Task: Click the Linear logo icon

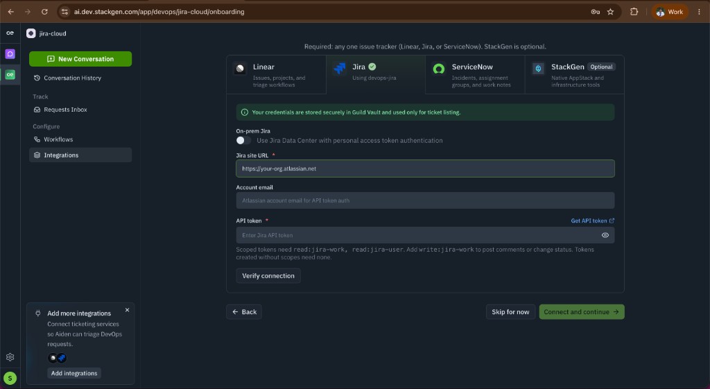Action: (x=240, y=69)
